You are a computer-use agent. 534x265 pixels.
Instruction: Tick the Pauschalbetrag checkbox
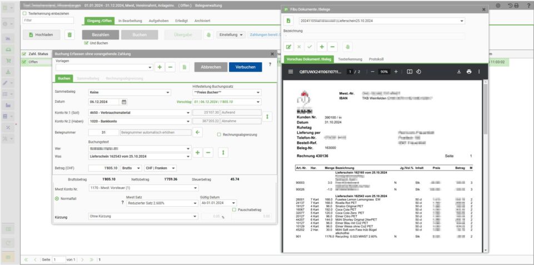tap(234, 210)
